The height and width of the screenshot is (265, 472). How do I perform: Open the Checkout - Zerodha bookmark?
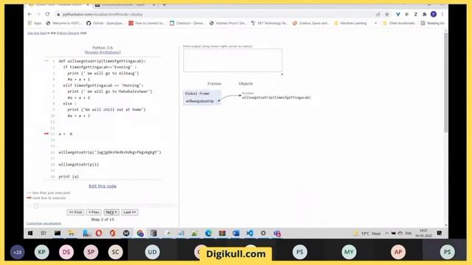187,23
